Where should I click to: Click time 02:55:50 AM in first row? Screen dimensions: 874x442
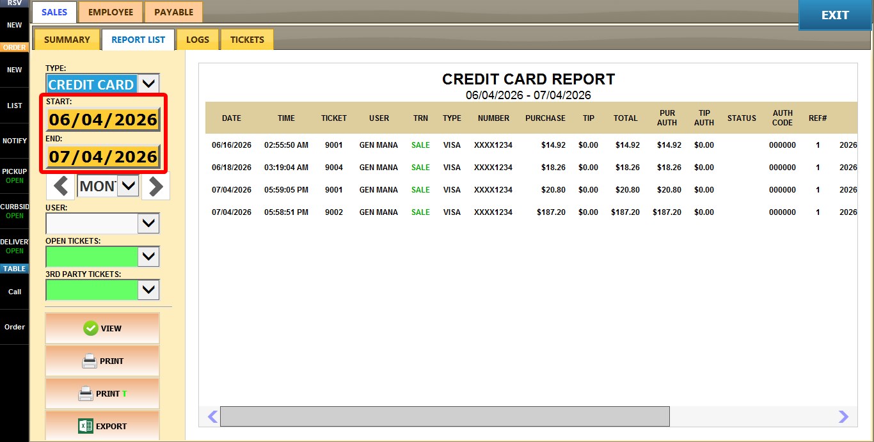click(286, 145)
